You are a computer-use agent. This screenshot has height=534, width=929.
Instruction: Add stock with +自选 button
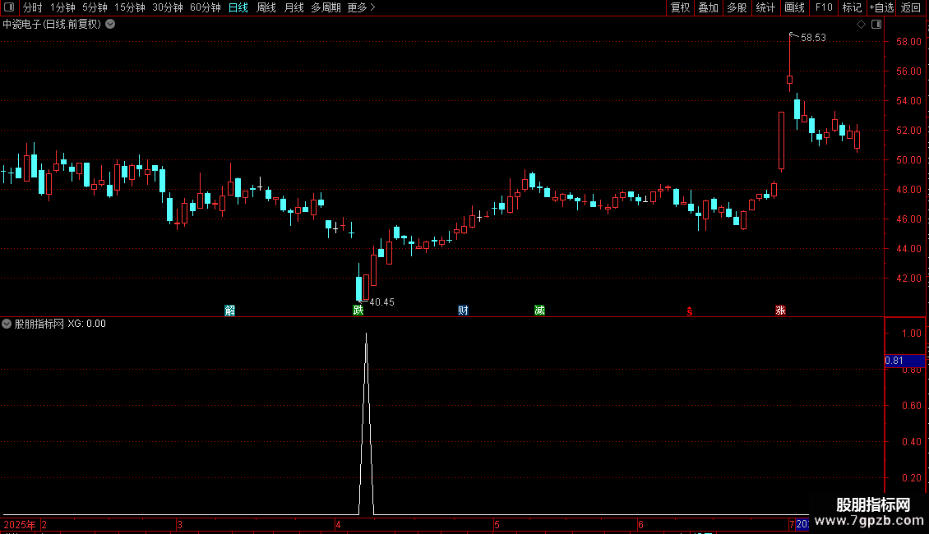tap(881, 7)
